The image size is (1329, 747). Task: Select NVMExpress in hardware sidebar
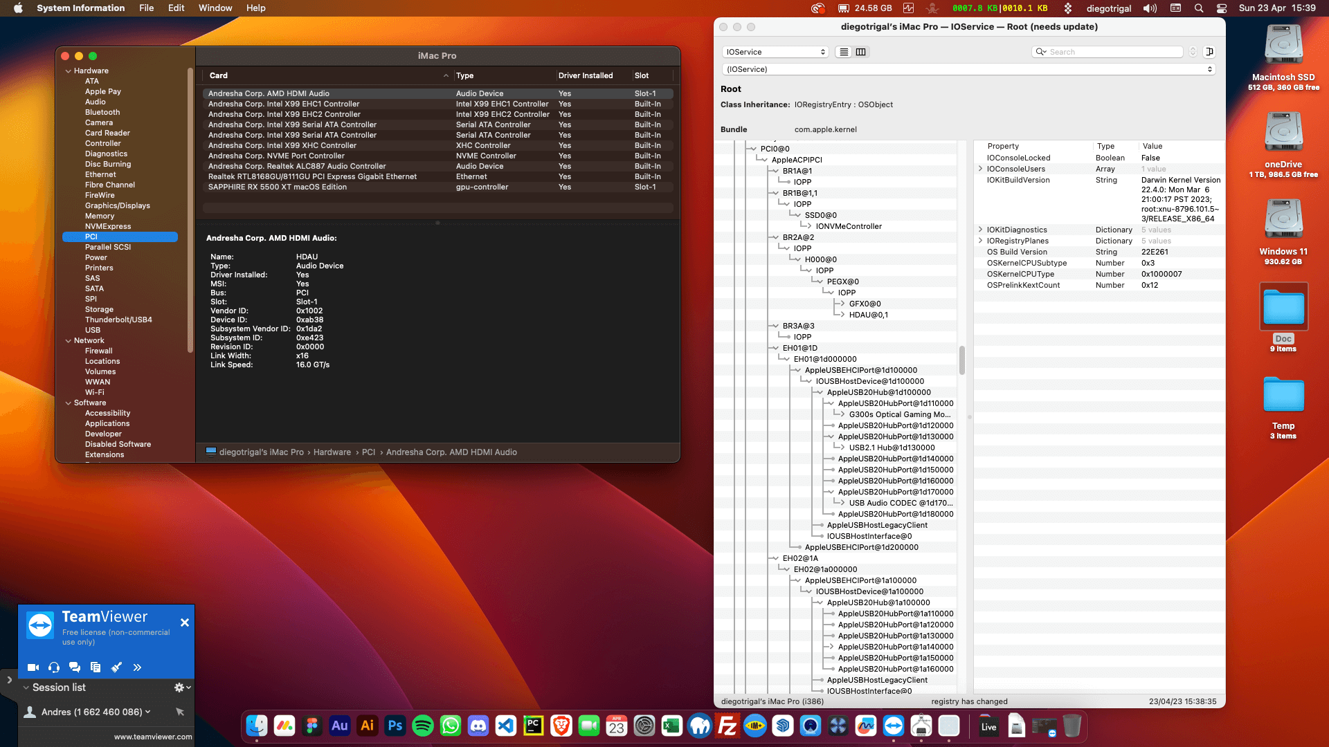[x=108, y=226]
